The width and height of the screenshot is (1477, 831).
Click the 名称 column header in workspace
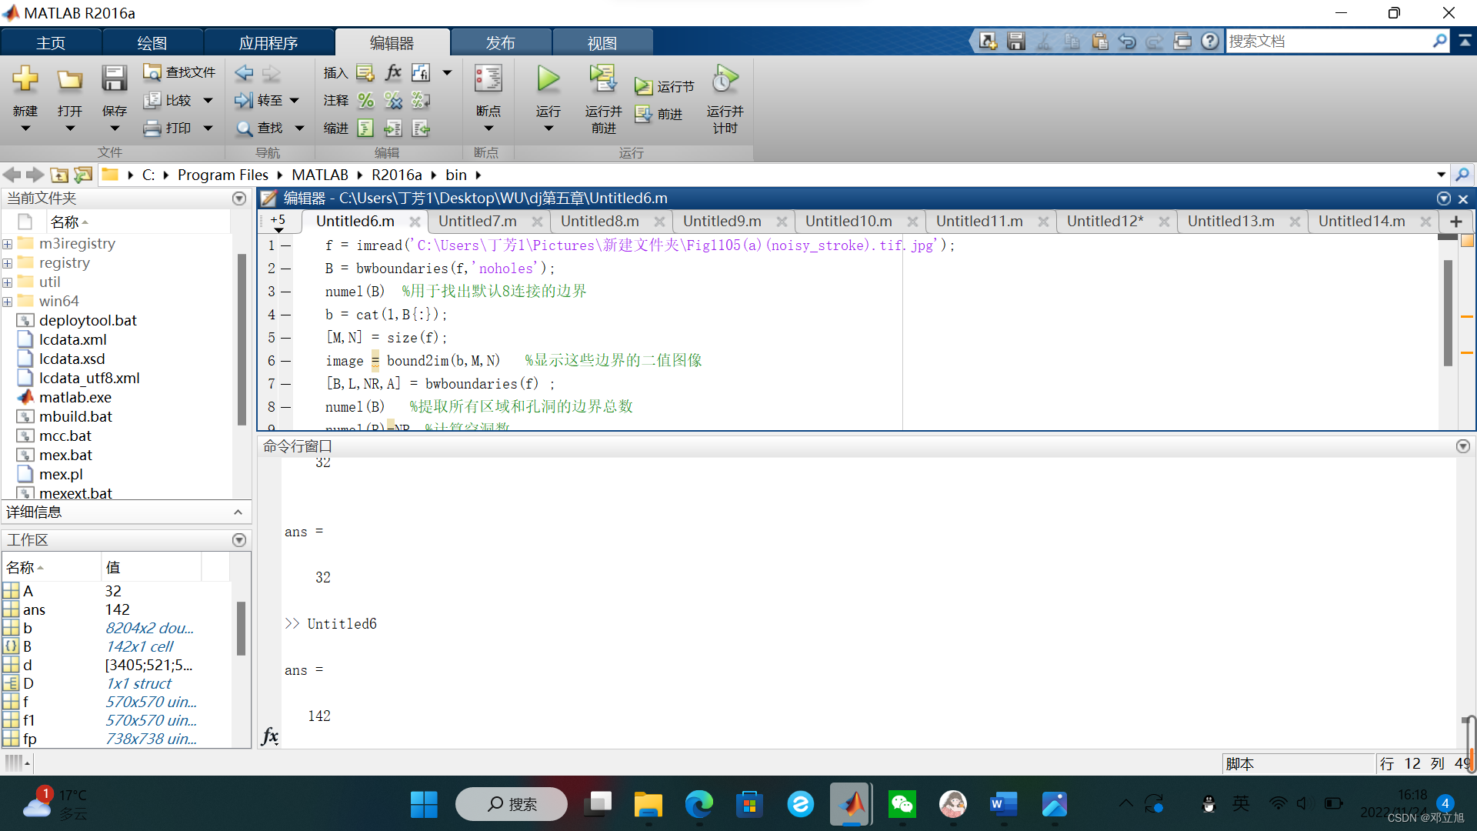51,568
